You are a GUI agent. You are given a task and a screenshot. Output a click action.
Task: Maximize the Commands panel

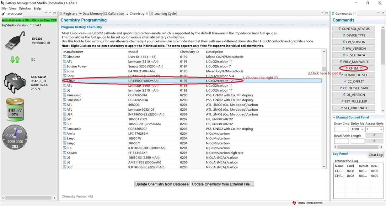(382, 13)
